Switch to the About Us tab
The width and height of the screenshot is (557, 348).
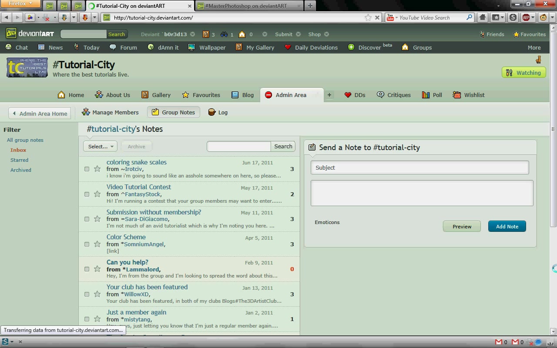pyautogui.click(x=113, y=95)
